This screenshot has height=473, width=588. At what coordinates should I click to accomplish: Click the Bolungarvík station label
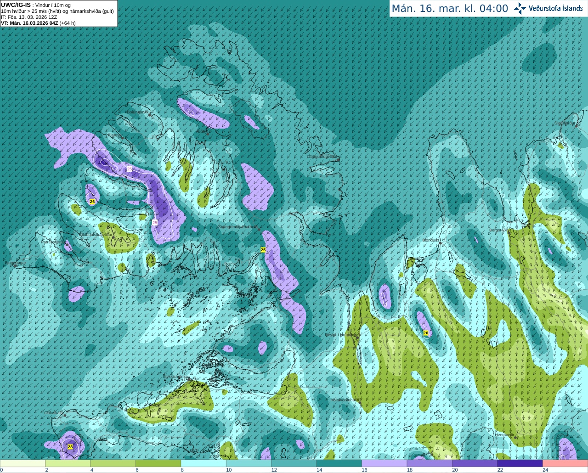click(x=138, y=112)
